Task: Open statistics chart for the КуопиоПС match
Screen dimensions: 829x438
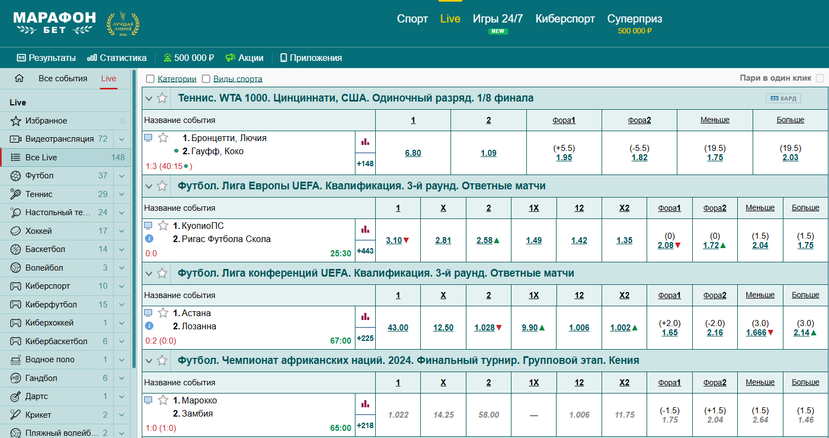Action: 365,229
